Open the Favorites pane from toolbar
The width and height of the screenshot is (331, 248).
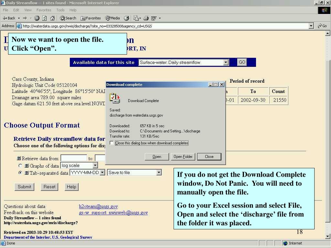point(91,18)
